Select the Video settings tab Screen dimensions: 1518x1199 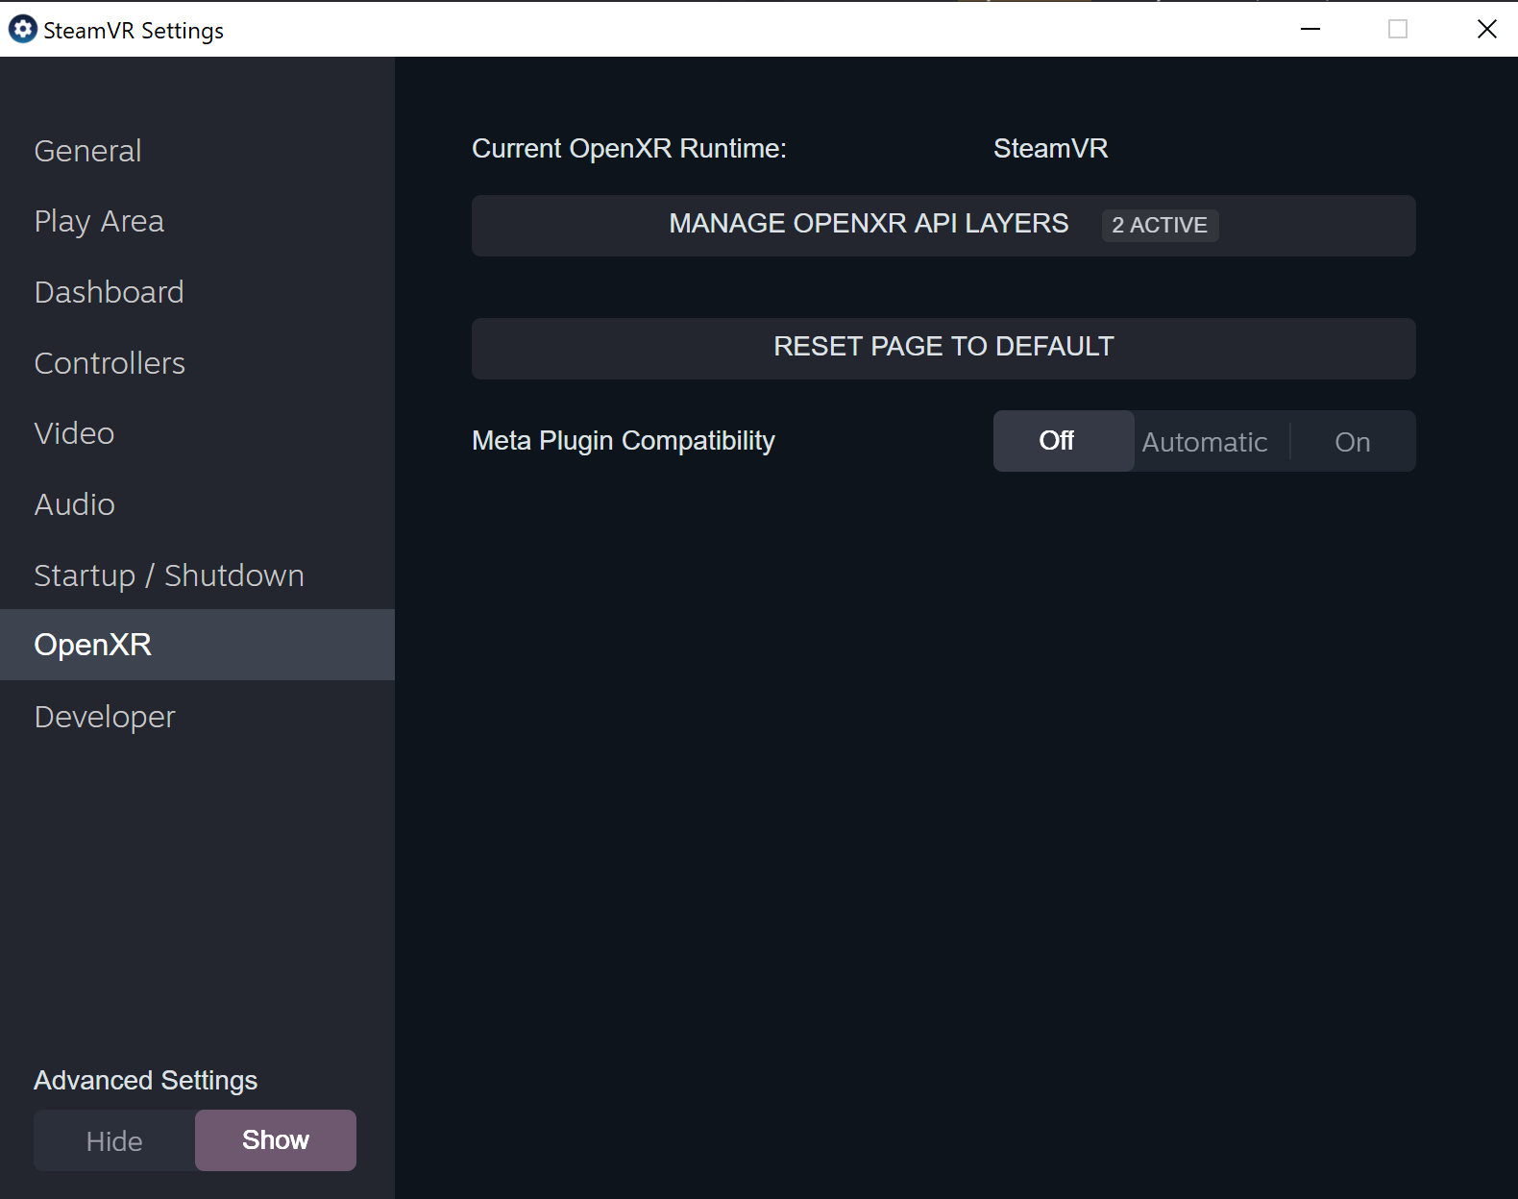tap(74, 433)
